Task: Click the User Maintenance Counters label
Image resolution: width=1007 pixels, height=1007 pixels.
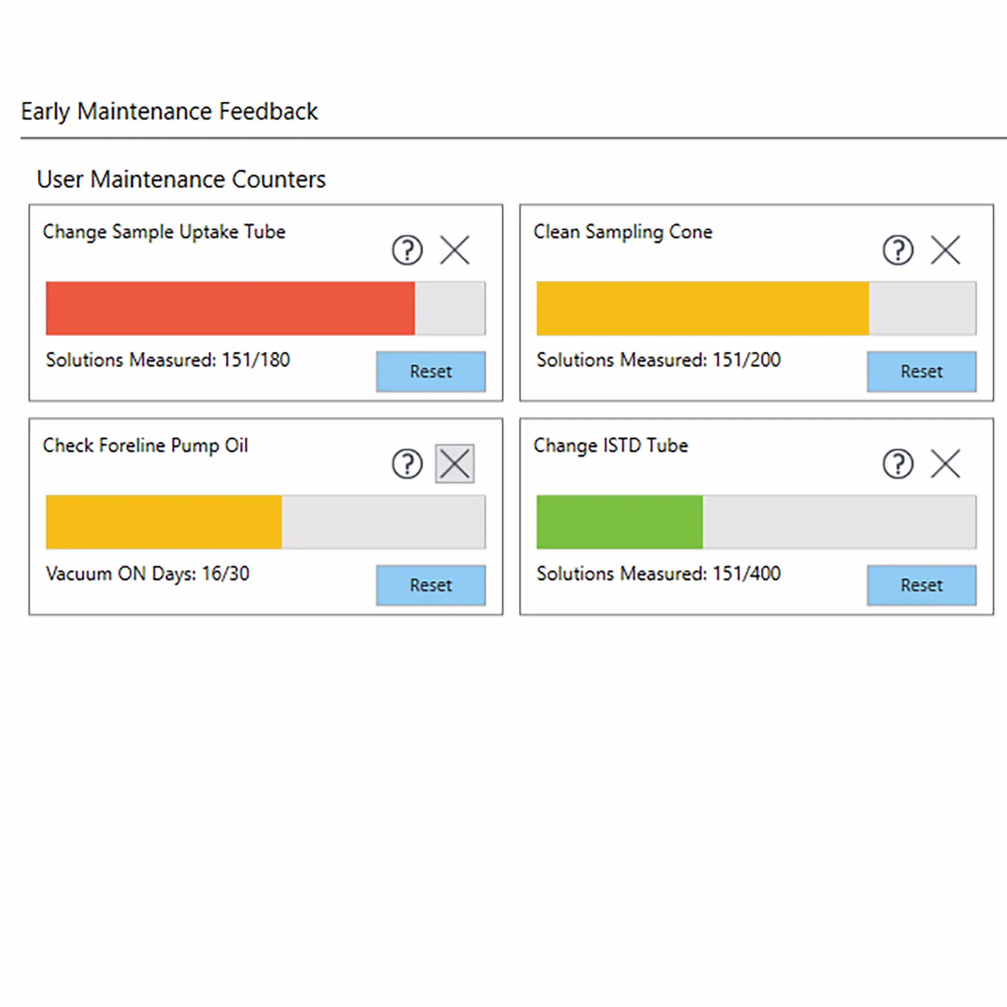Action: click(x=181, y=179)
